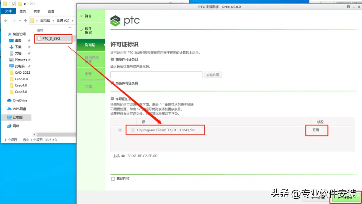Open 查看 ribbon tab

pyautogui.click(x=51, y=11)
